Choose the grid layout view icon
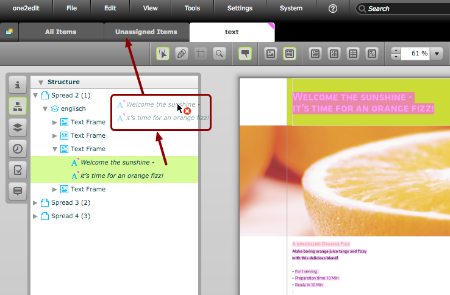Viewport: 450px width, 295px height. point(353,54)
